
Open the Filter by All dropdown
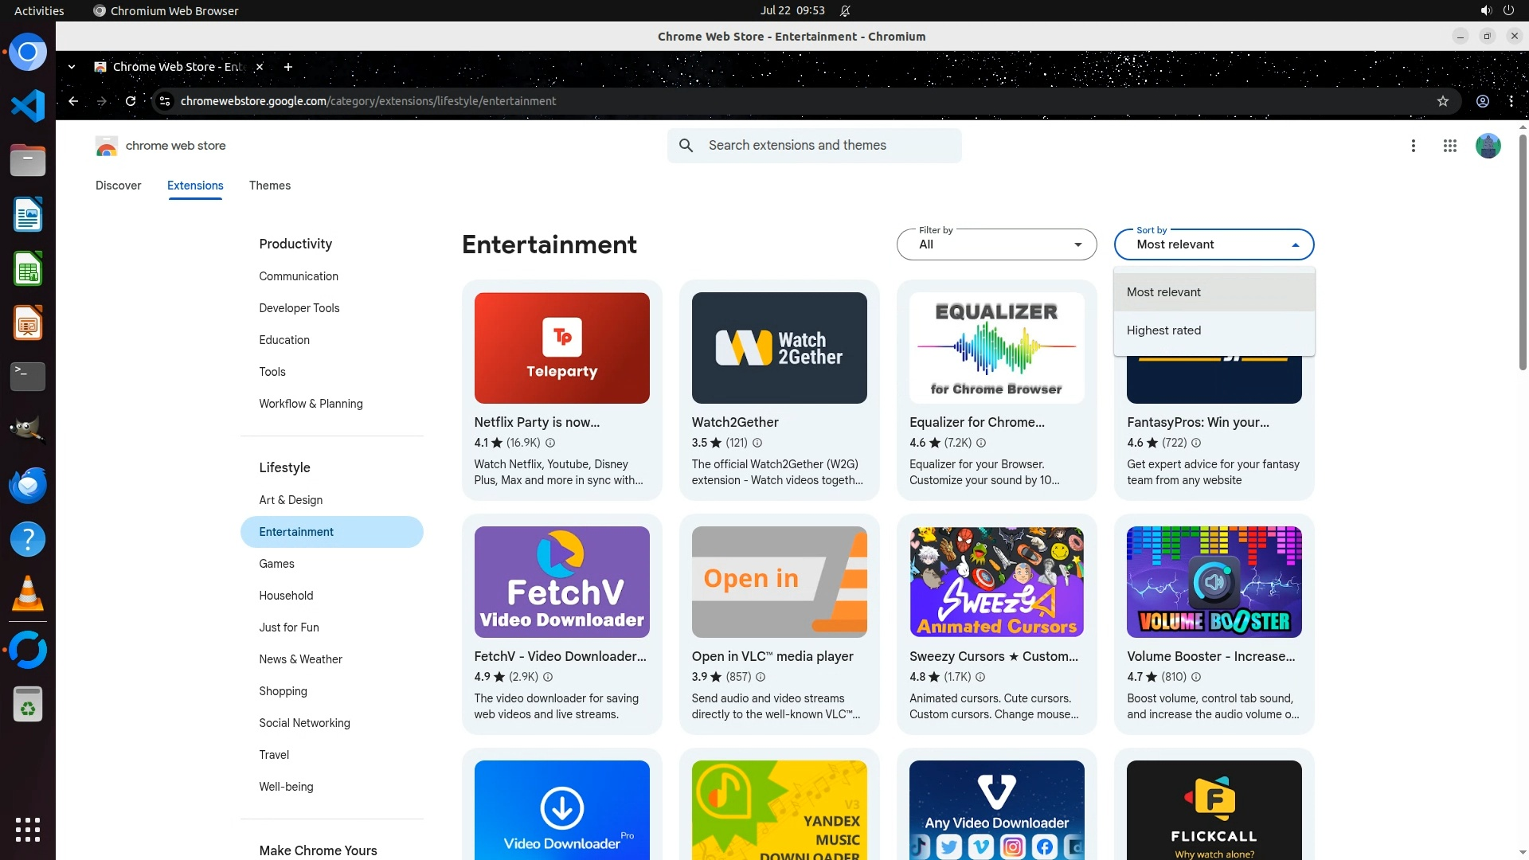click(x=996, y=244)
